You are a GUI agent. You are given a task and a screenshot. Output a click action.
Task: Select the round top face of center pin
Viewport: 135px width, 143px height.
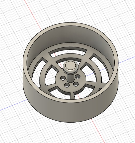pyautogui.click(x=70, y=66)
